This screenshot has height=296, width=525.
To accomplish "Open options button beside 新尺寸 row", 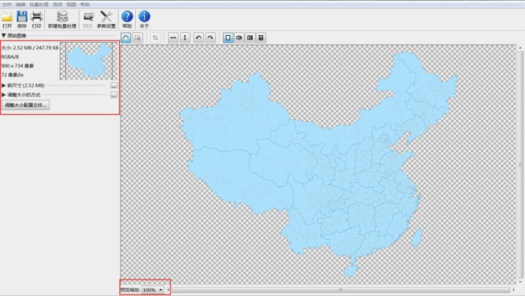I will pos(114,85).
